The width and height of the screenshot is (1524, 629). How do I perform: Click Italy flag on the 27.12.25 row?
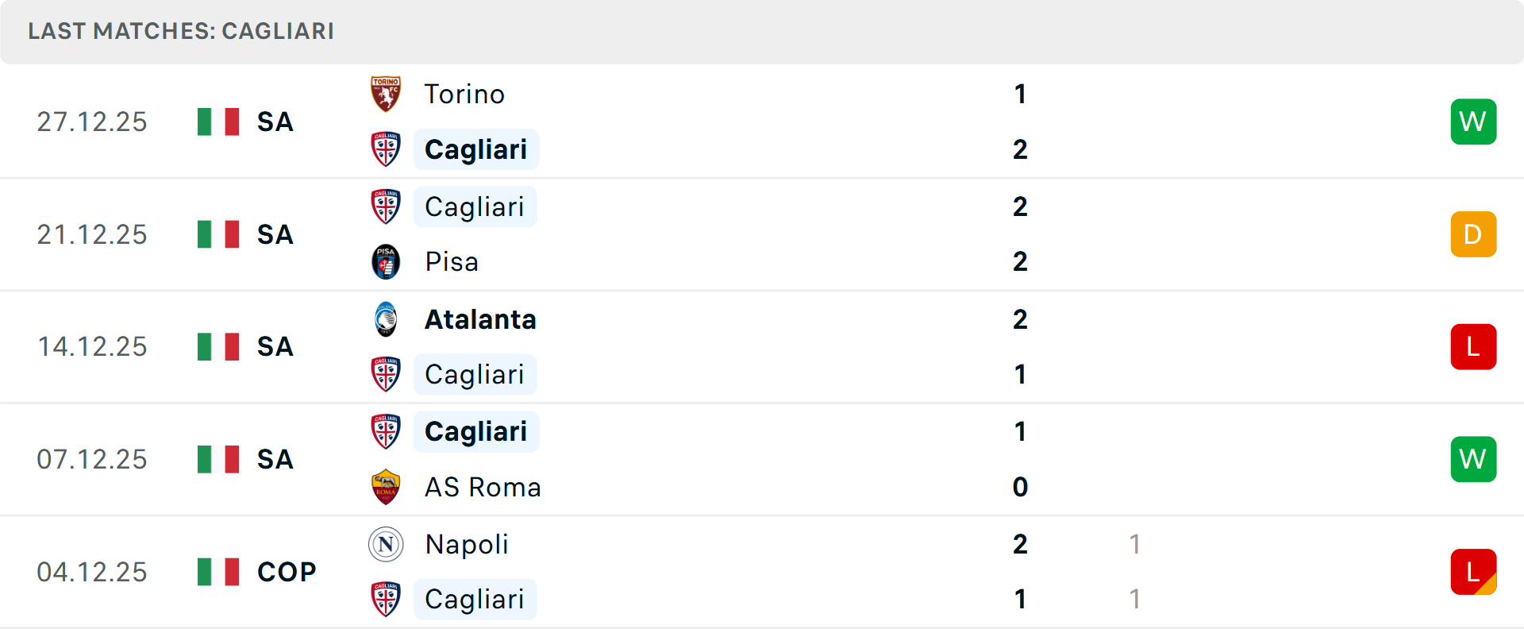click(x=218, y=122)
